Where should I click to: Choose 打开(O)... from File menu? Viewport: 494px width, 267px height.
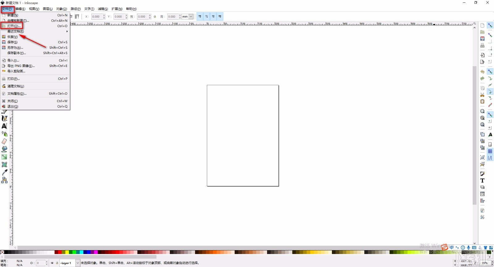pos(35,26)
